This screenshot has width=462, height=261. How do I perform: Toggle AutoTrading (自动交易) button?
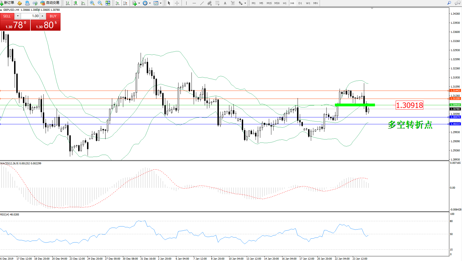[50, 3]
